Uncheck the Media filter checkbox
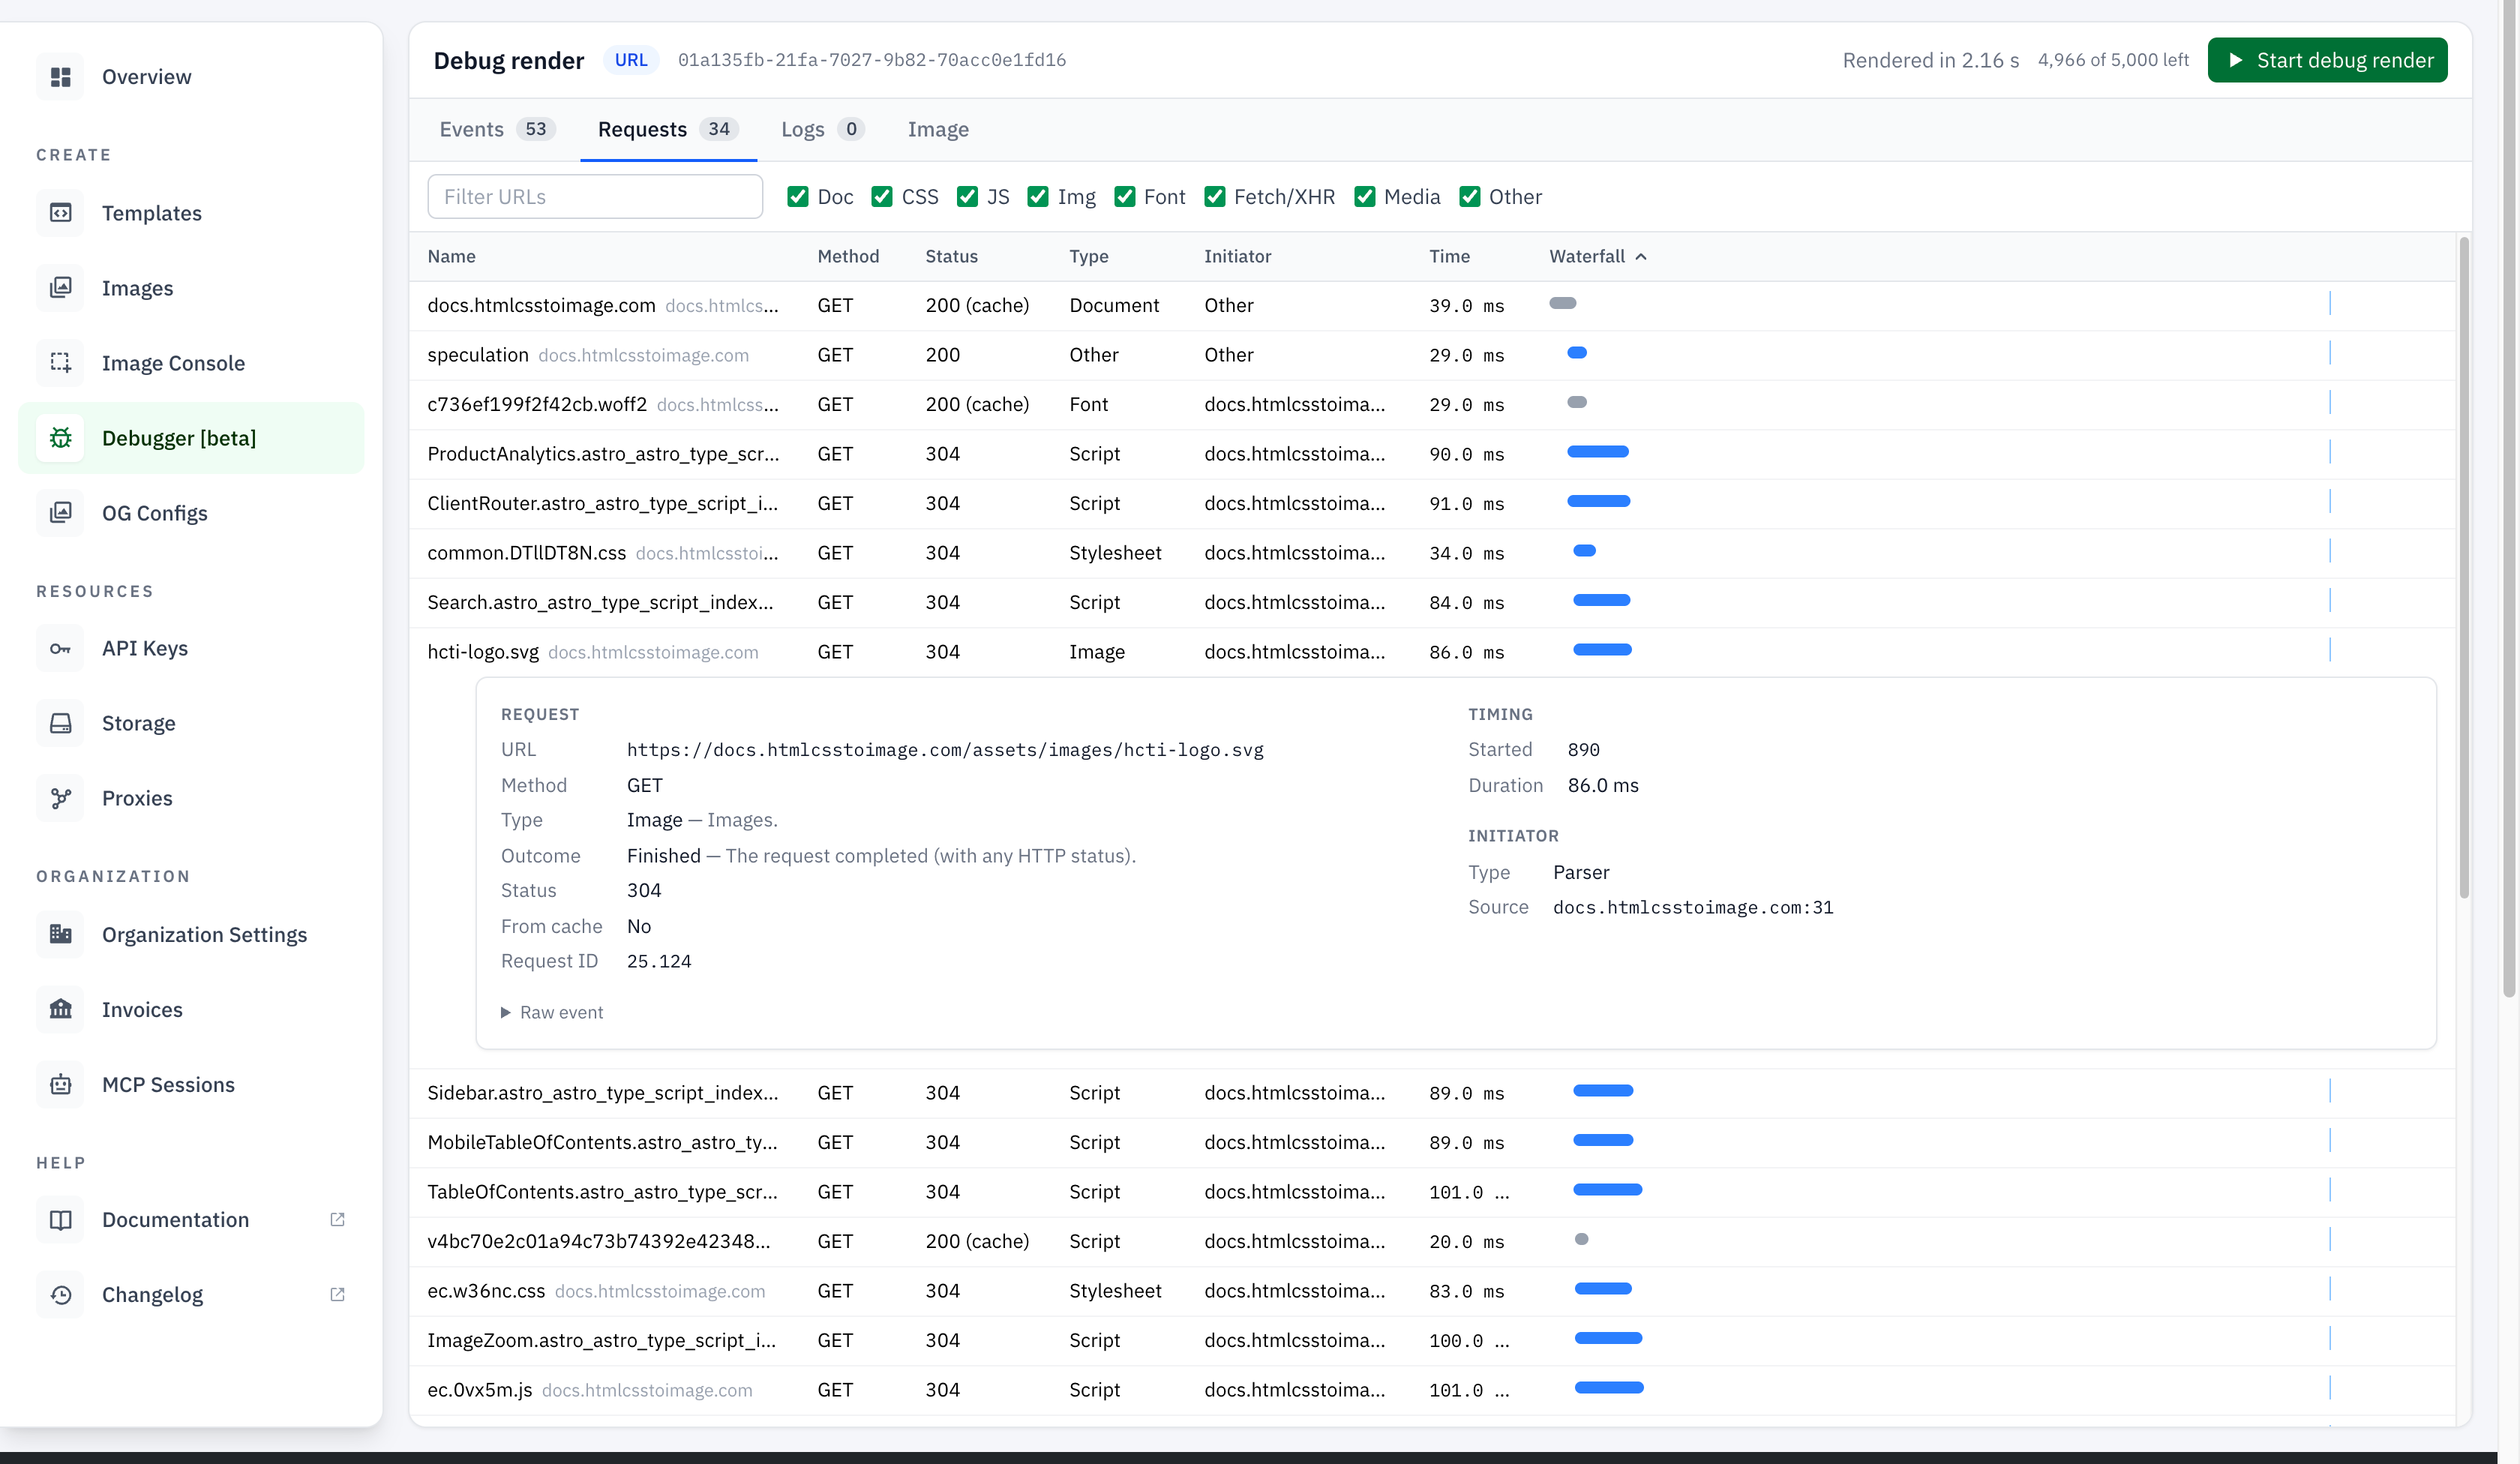2520x1464 pixels. 1365,197
